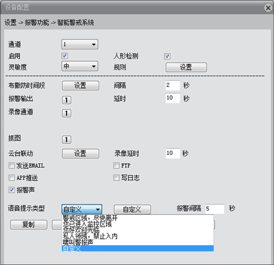Enable the FTP checkbox
This screenshot has width=274, height=265.
click(x=116, y=166)
